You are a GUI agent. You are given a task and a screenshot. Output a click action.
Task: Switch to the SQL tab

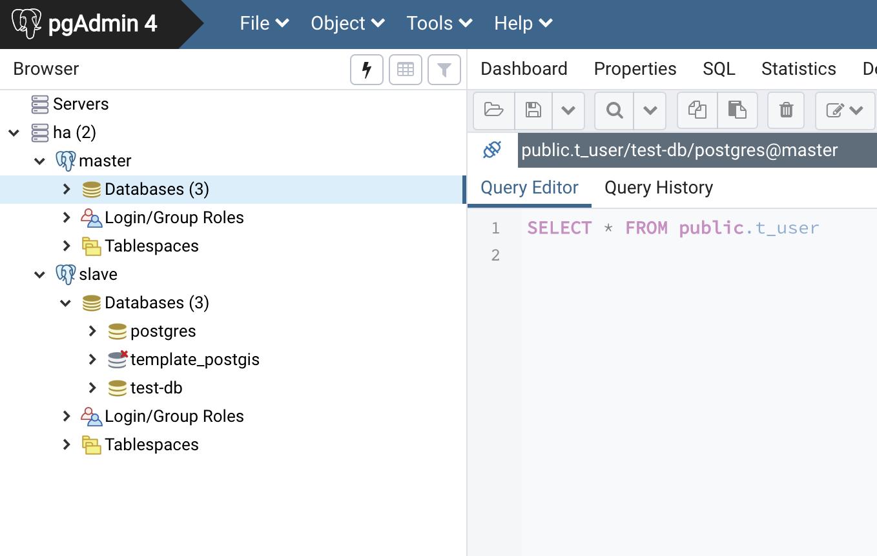(719, 68)
